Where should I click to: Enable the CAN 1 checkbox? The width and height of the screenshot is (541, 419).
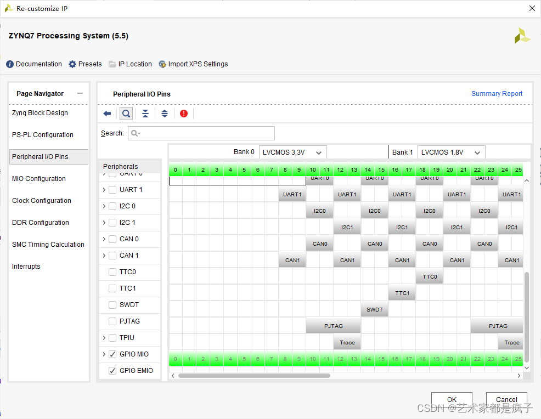[x=112, y=256]
